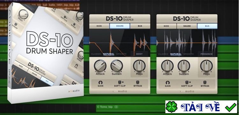Select the KICK tab in left DS-10 plugin
239x115 pixels.
click(99, 26)
